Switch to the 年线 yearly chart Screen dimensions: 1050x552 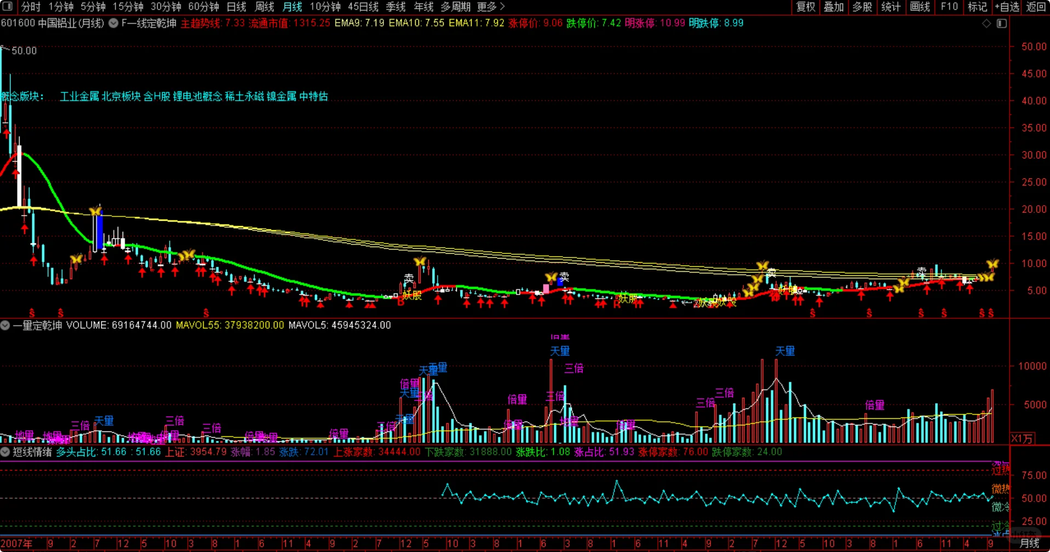coord(424,7)
